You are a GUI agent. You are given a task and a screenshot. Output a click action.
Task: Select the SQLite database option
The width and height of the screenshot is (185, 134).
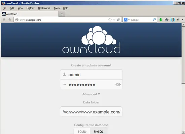pos(82,131)
